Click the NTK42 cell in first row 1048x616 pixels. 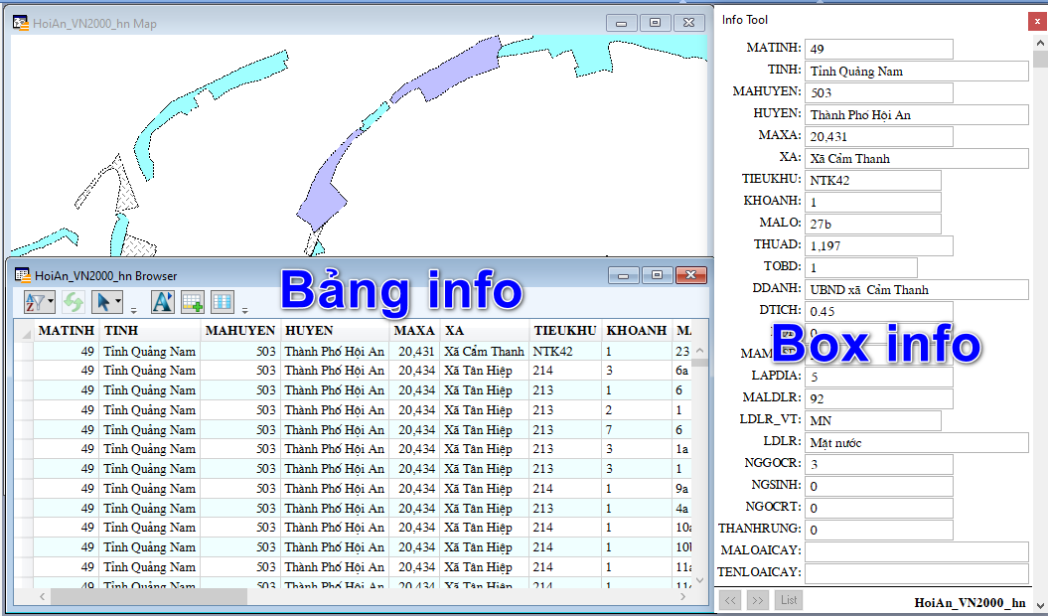click(x=565, y=351)
